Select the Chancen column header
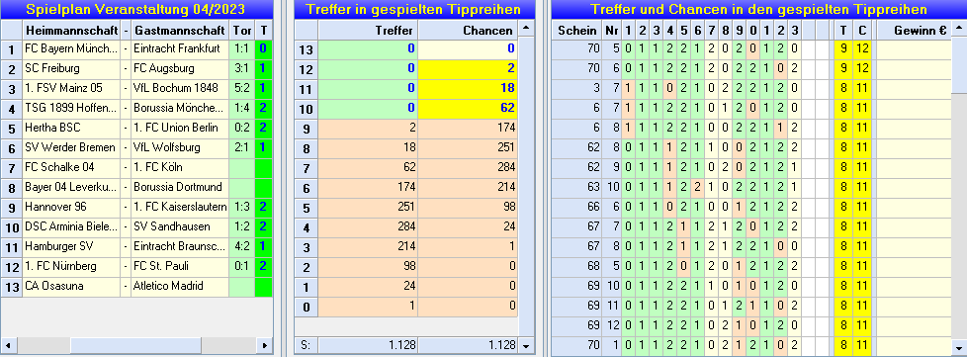Image resolution: width=967 pixels, height=357 pixels. [x=468, y=31]
